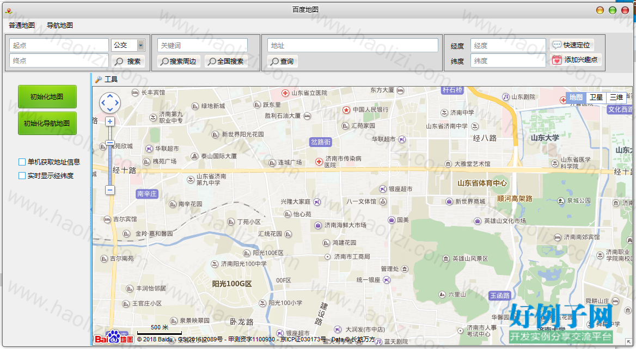This screenshot has width=636, height=349.
Task: Open the 导航地图 menu
Action: [60, 25]
